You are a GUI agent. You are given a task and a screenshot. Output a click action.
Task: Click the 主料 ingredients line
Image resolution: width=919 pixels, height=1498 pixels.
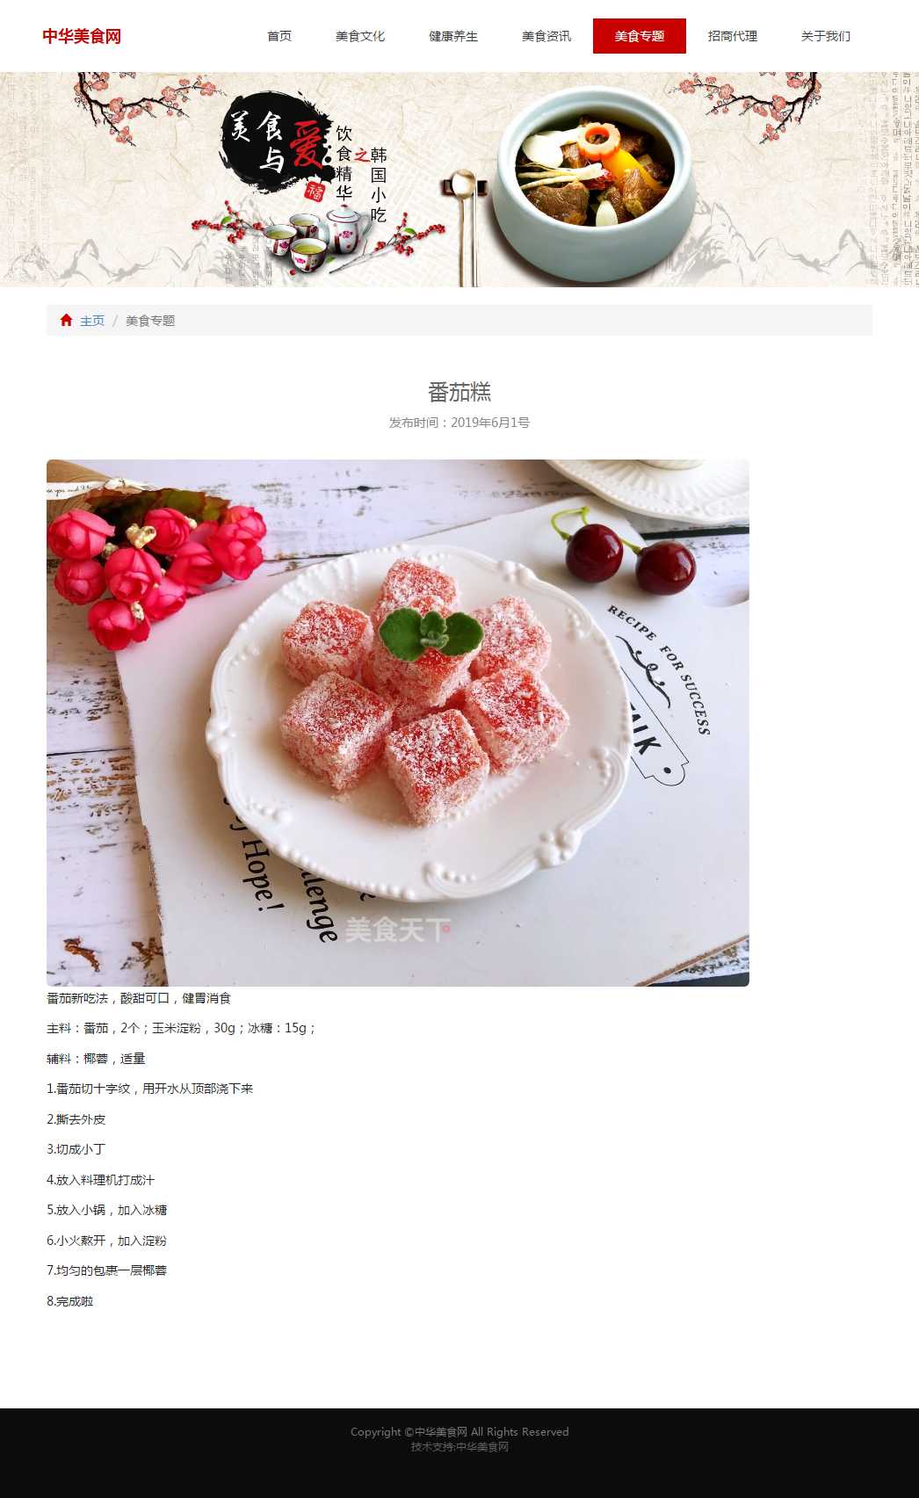[181, 1028]
